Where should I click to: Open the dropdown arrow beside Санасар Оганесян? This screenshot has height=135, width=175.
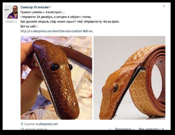click(x=50, y=7)
